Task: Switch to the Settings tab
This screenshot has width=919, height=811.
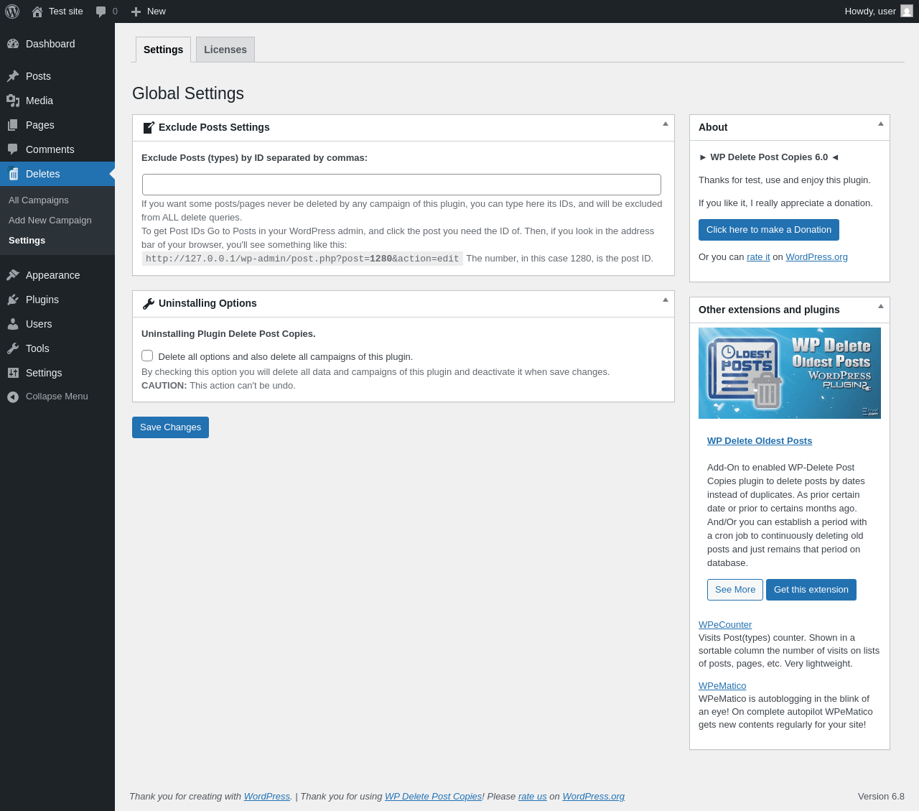Action: pos(163,50)
